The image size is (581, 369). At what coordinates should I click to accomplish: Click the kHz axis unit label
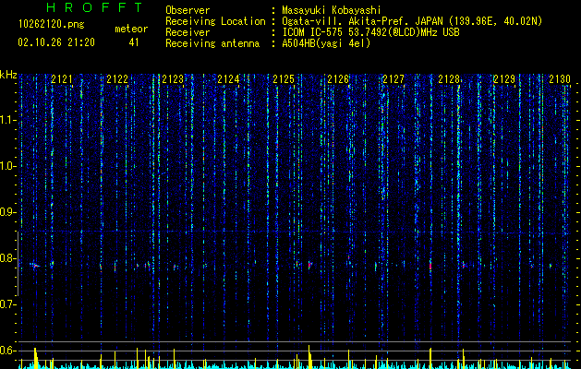[x=8, y=75]
